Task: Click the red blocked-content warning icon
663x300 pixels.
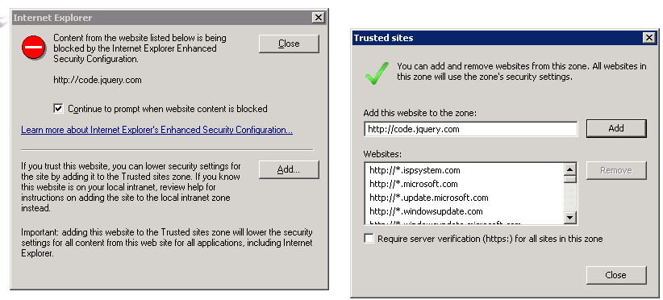Action: click(x=34, y=48)
